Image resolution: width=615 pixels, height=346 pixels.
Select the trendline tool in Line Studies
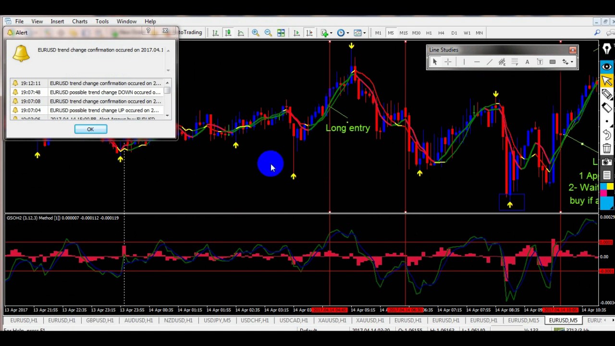click(x=490, y=62)
